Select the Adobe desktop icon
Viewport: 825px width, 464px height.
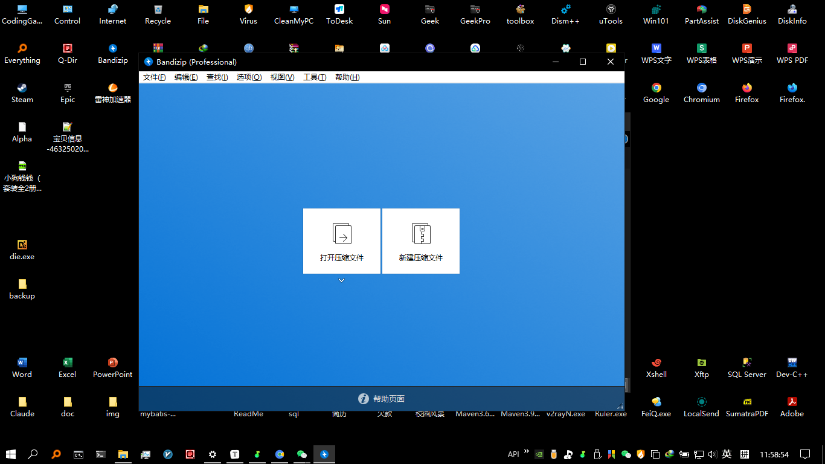click(x=792, y=407)
